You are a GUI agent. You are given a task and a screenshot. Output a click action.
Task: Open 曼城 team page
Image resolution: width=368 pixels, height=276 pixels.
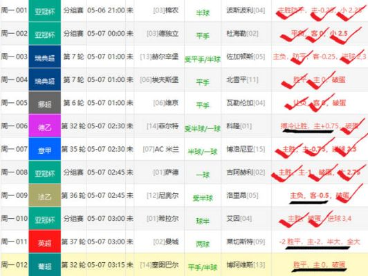point(172,241)
